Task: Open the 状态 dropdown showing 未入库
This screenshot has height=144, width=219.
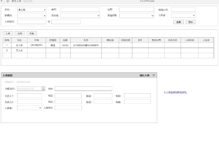Action: [x=32, y=10]
